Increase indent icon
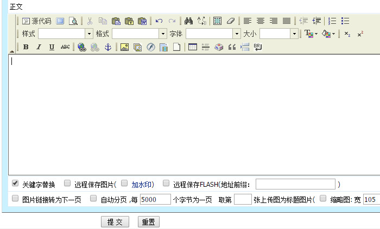 coord(316,21)
